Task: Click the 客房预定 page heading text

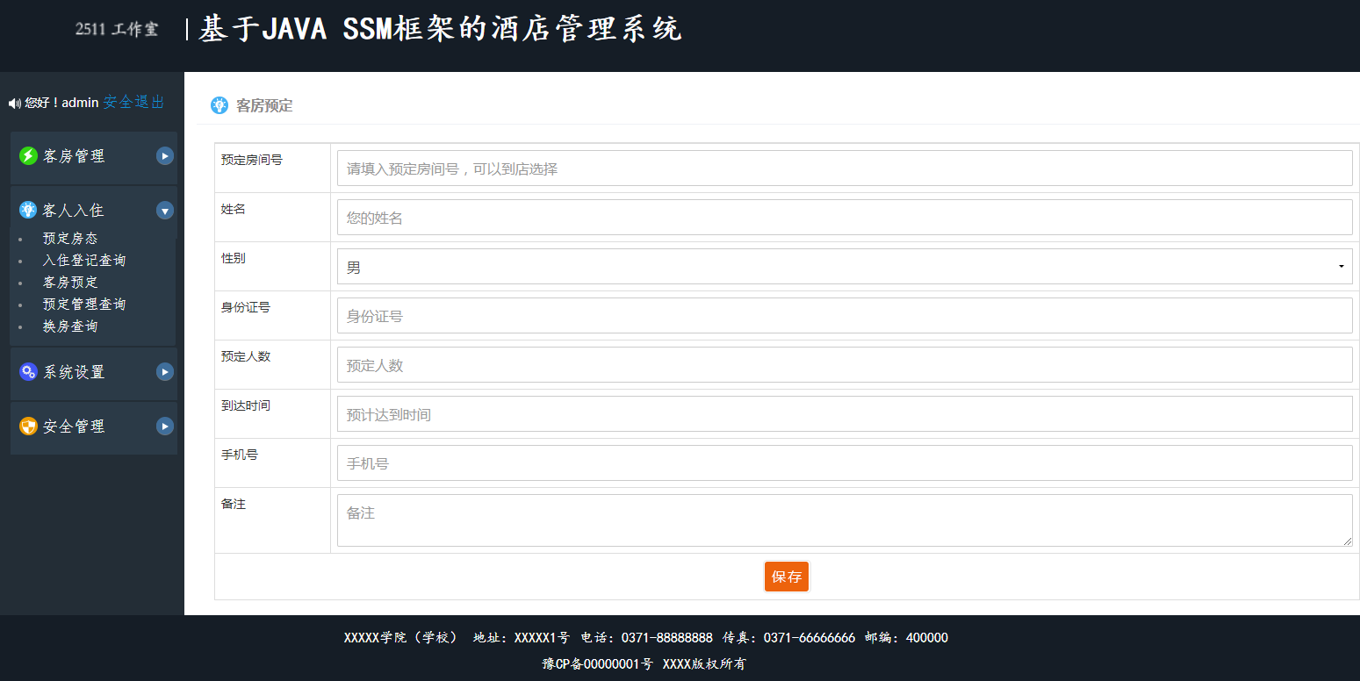Action: tap(264, 106)
